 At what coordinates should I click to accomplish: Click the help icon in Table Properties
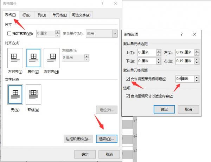(x=102, y=4)
